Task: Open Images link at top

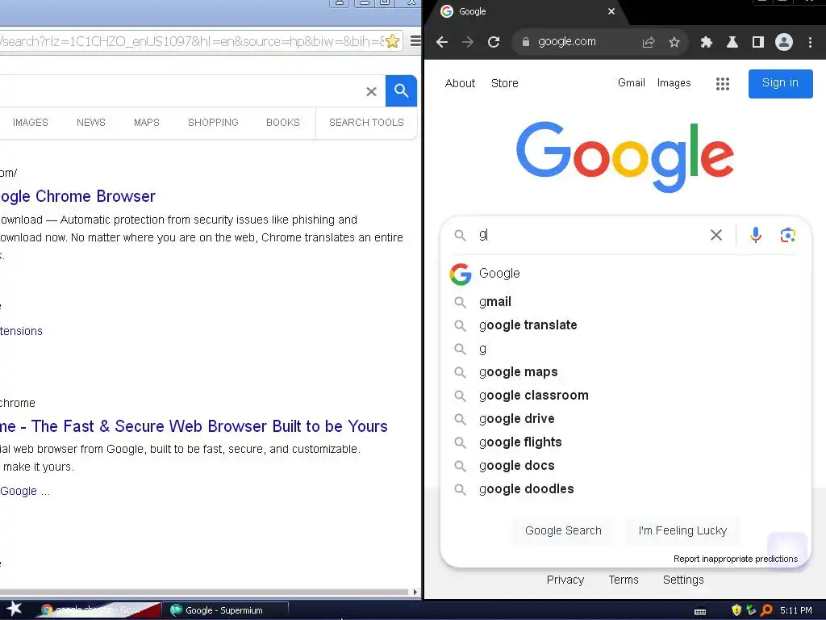Action: [x=674, y=83]
